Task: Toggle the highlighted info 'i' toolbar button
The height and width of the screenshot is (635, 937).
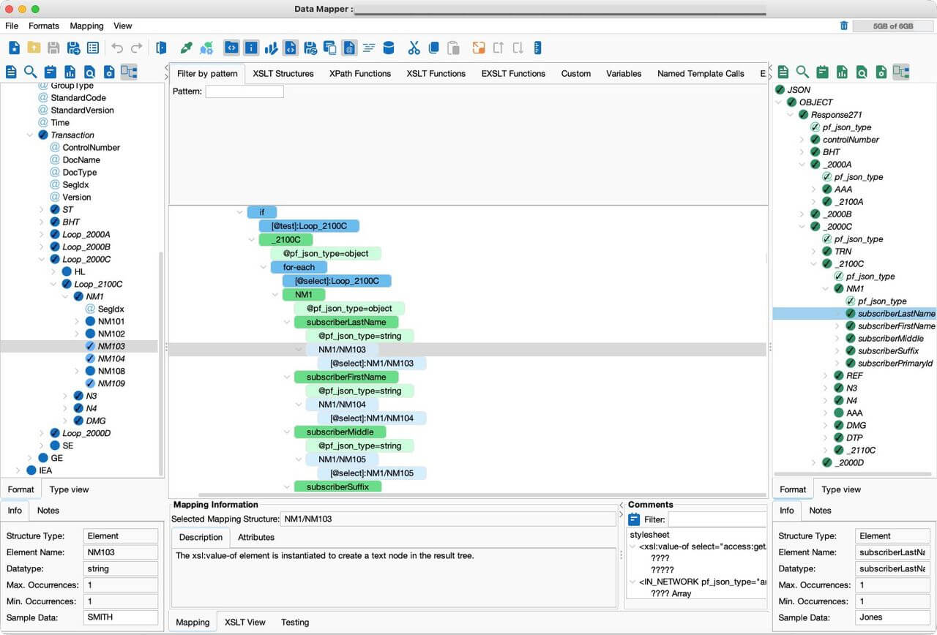Action: [251, 48]
